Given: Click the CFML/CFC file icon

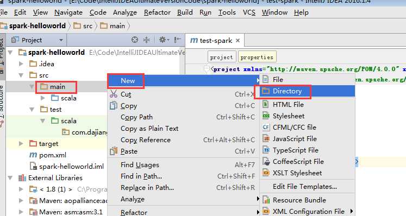Looking at the screenshot, I should [266, 127].
